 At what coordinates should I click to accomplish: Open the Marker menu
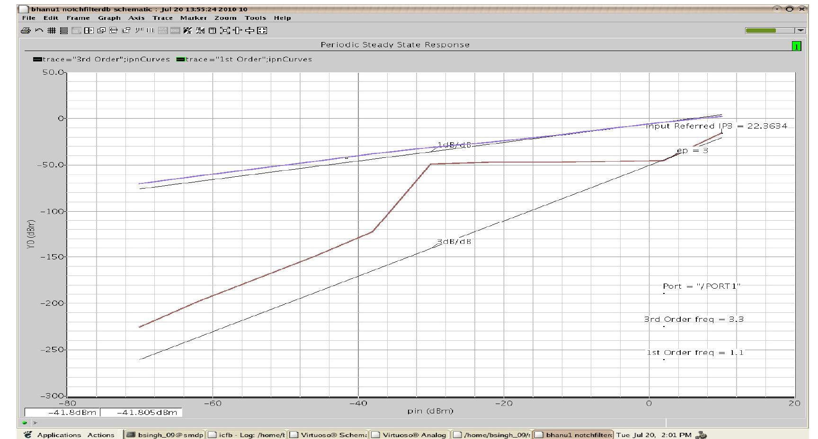coord(193,18)
